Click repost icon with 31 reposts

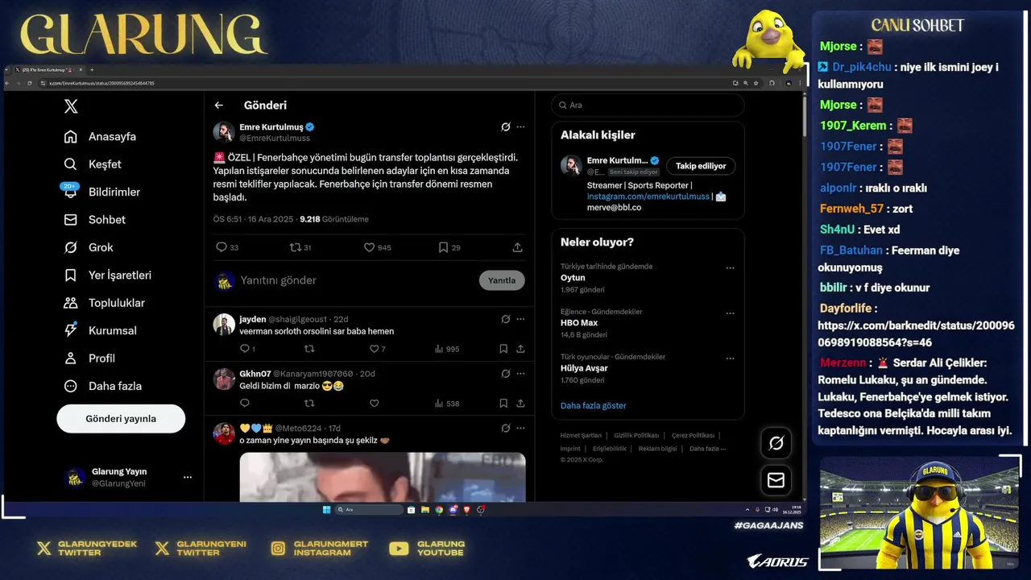(295, 247)
